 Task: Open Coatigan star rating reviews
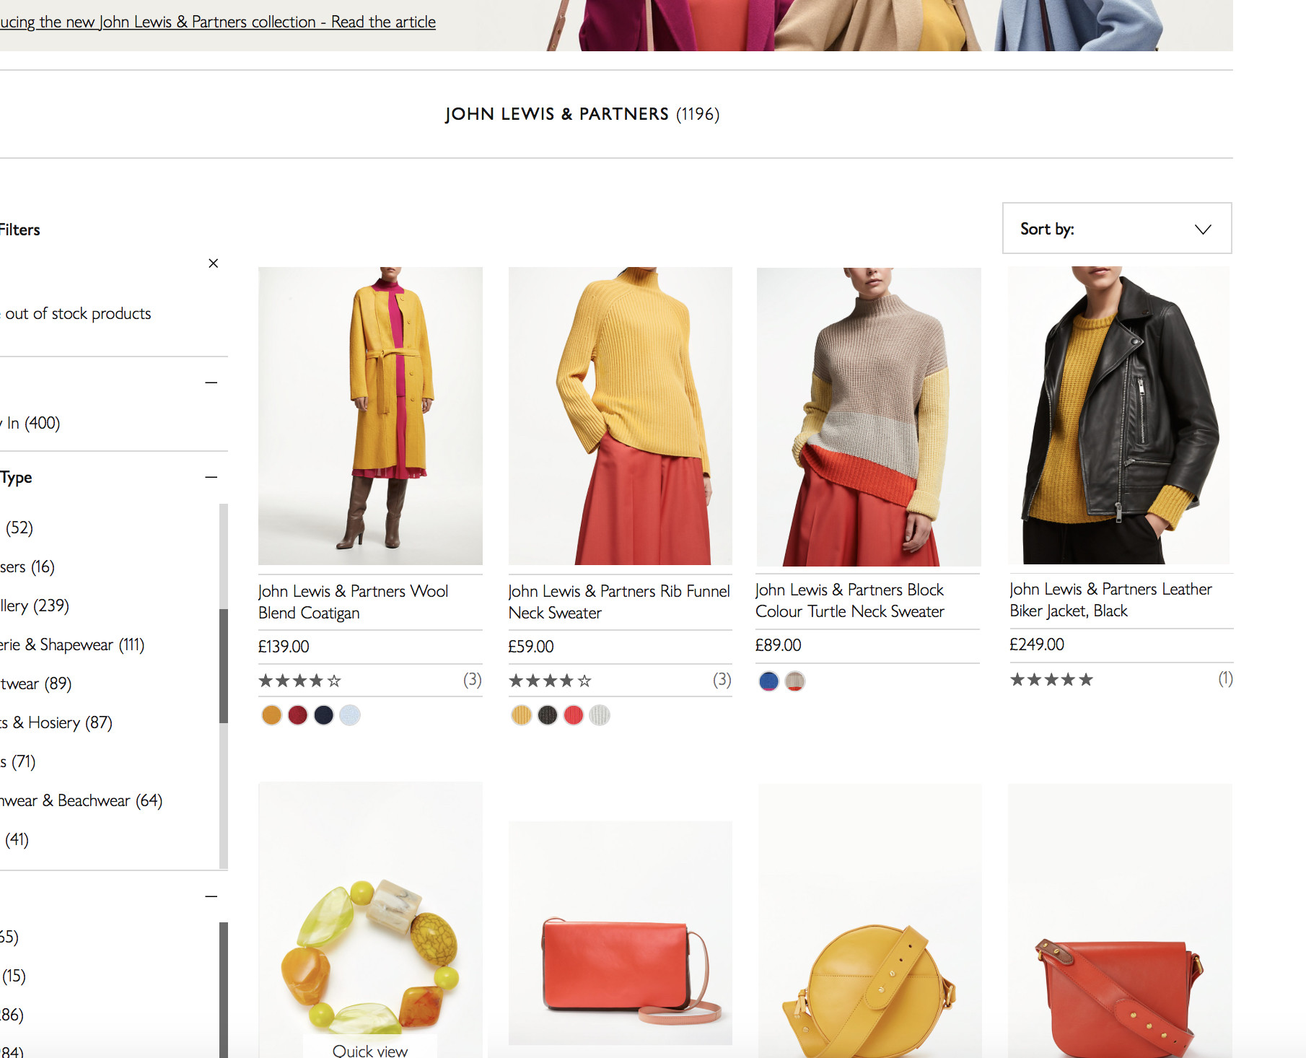pyautogui.click(x=299, y=681)
